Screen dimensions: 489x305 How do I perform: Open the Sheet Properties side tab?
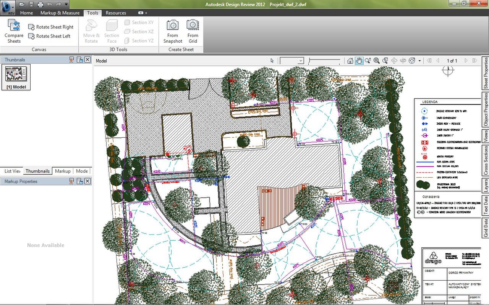[x=486, y=73]
